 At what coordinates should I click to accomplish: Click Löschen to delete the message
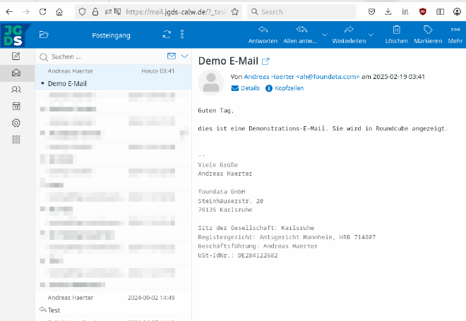point(397,35)
